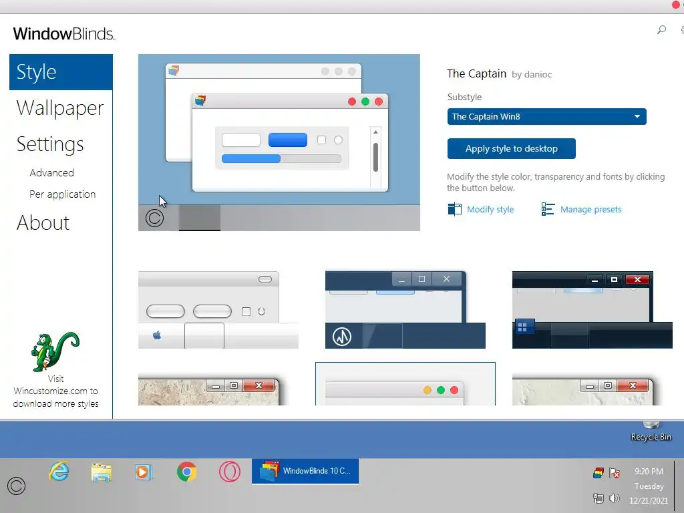684x513 pixels.
Task: Switch to the Wallpaper section
Action: (x=60, y=108)
